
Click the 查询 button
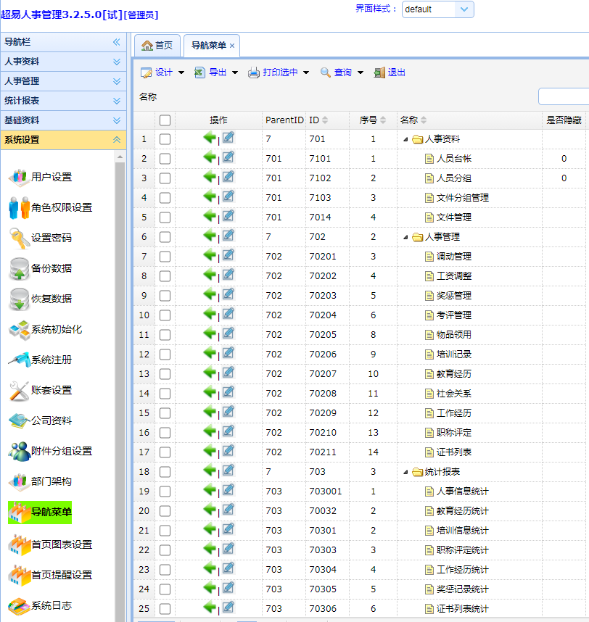[x=336, y=72]
